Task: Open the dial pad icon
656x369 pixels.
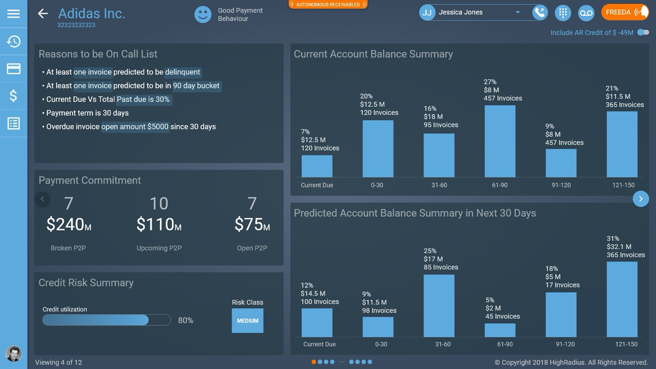Action: tap(563, 13)
